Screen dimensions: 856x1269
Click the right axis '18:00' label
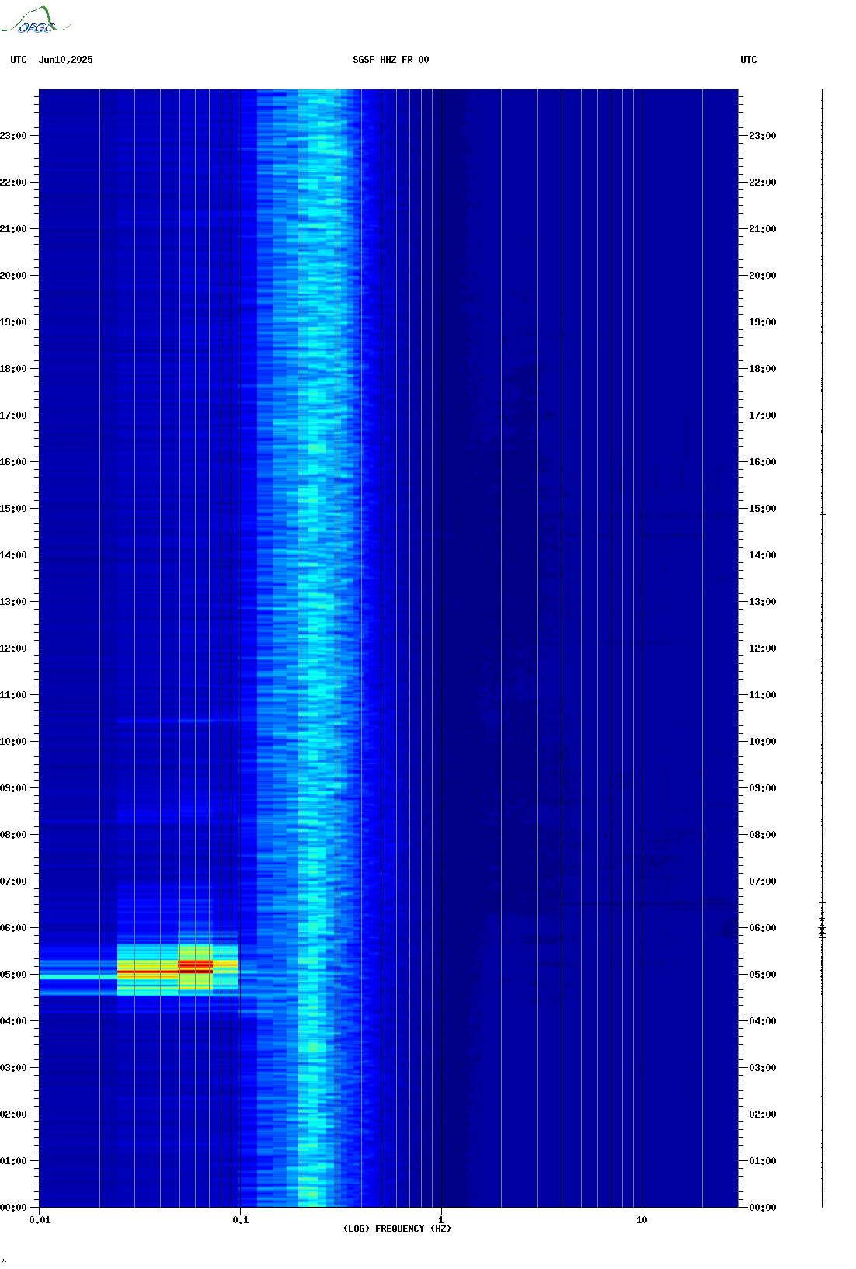coord(763,369)
